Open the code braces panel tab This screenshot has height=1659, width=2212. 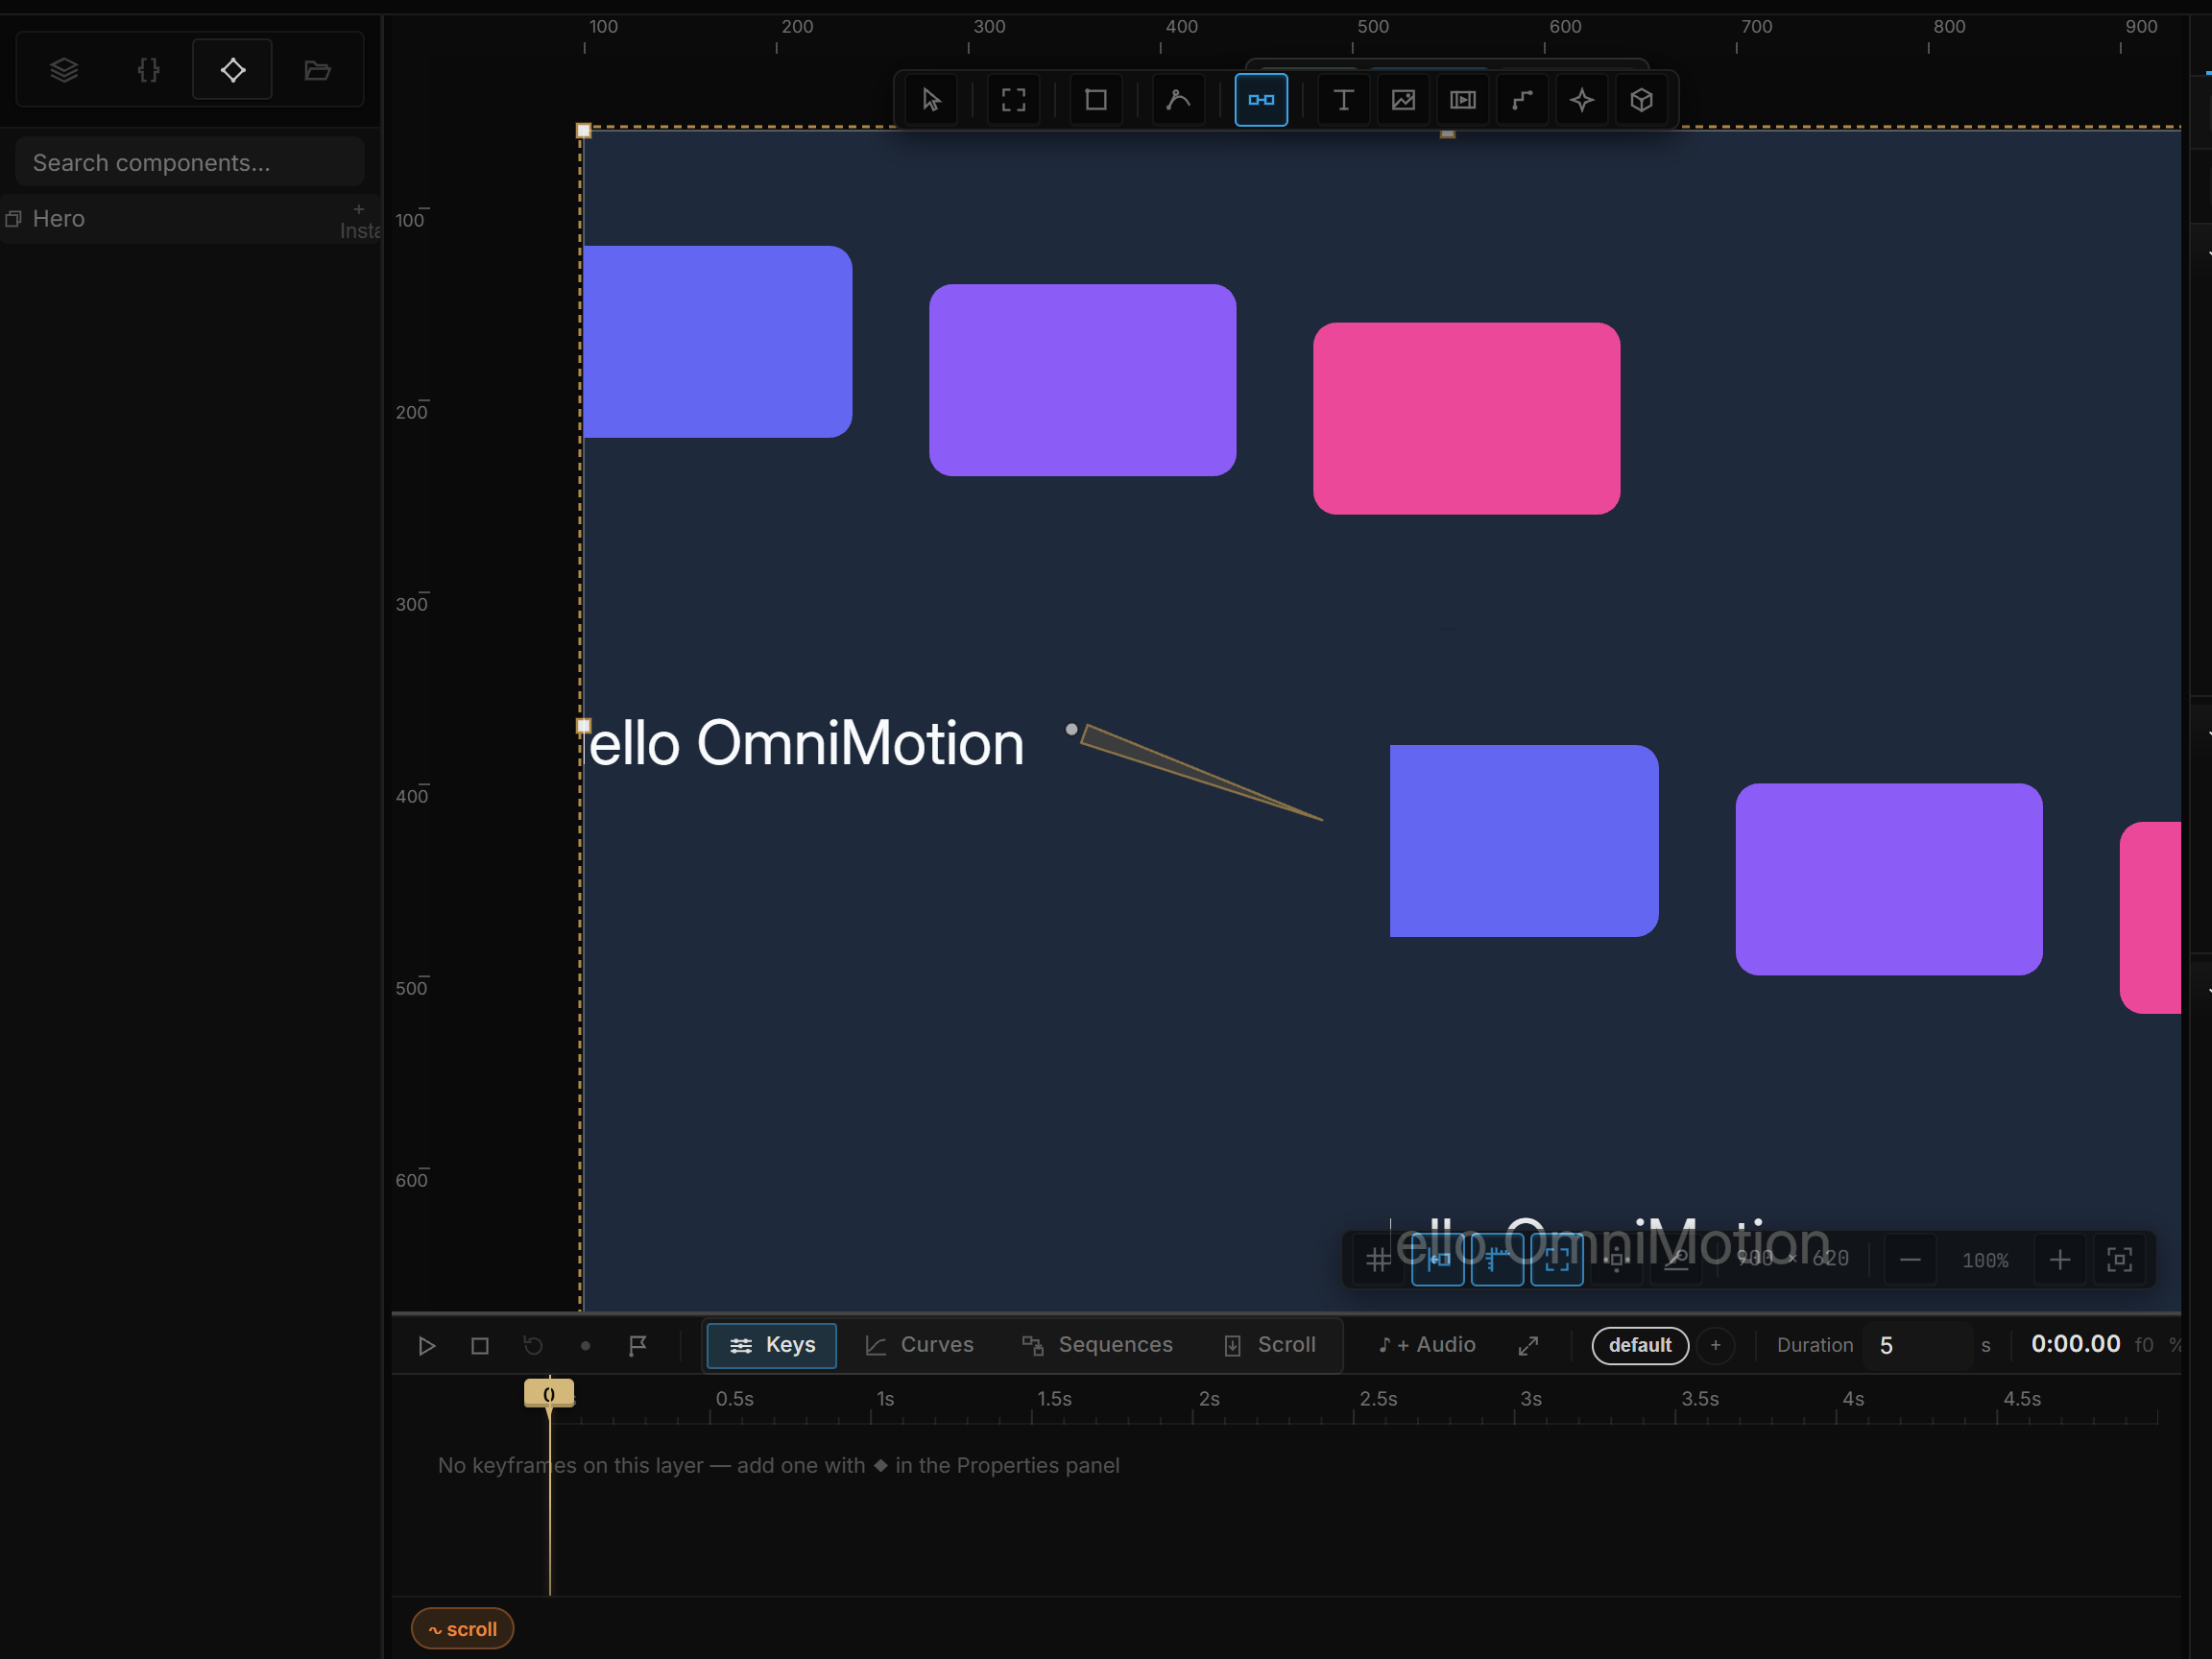click(148, 70)
